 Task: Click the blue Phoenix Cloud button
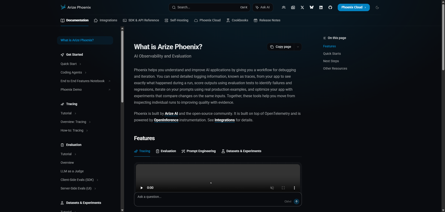353,7
